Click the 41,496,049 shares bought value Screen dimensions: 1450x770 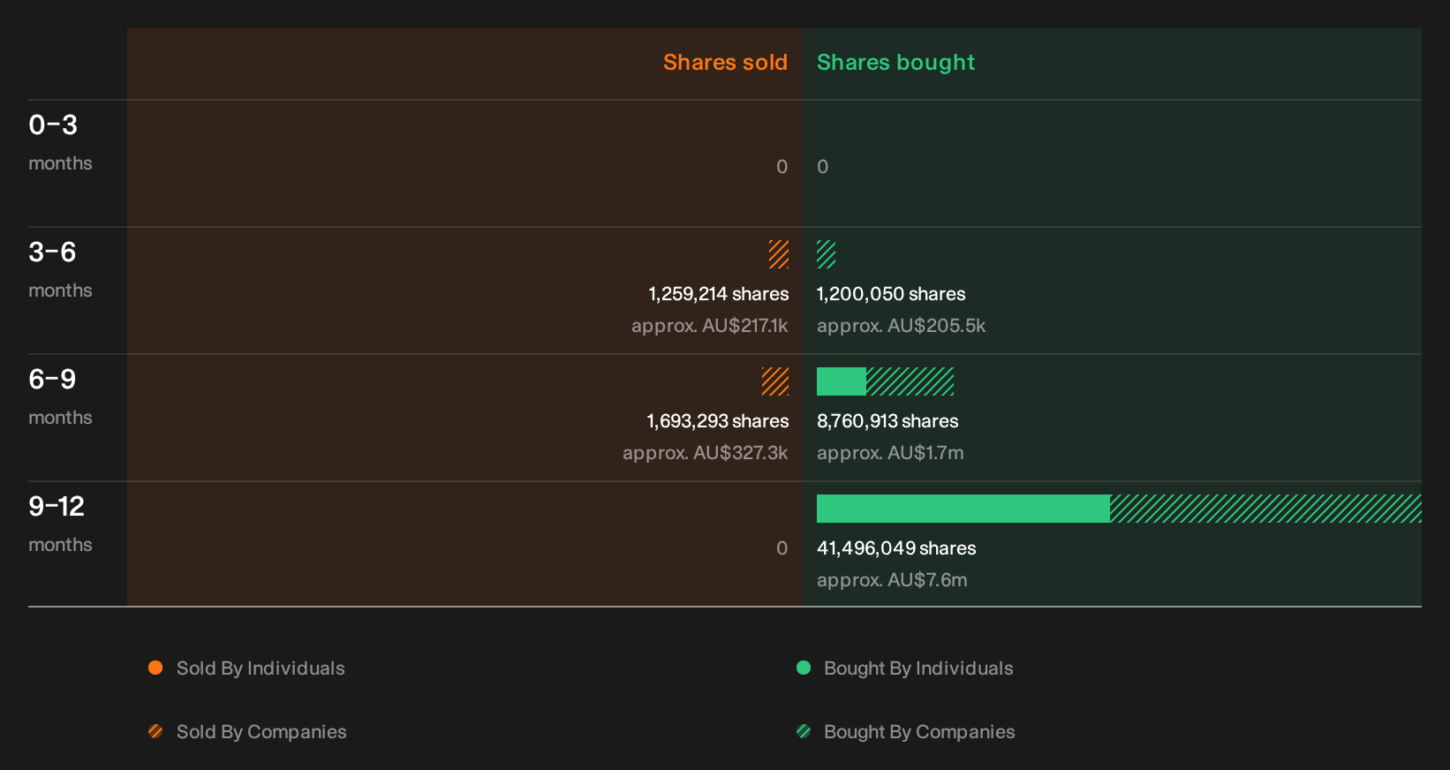click(896, 548)
